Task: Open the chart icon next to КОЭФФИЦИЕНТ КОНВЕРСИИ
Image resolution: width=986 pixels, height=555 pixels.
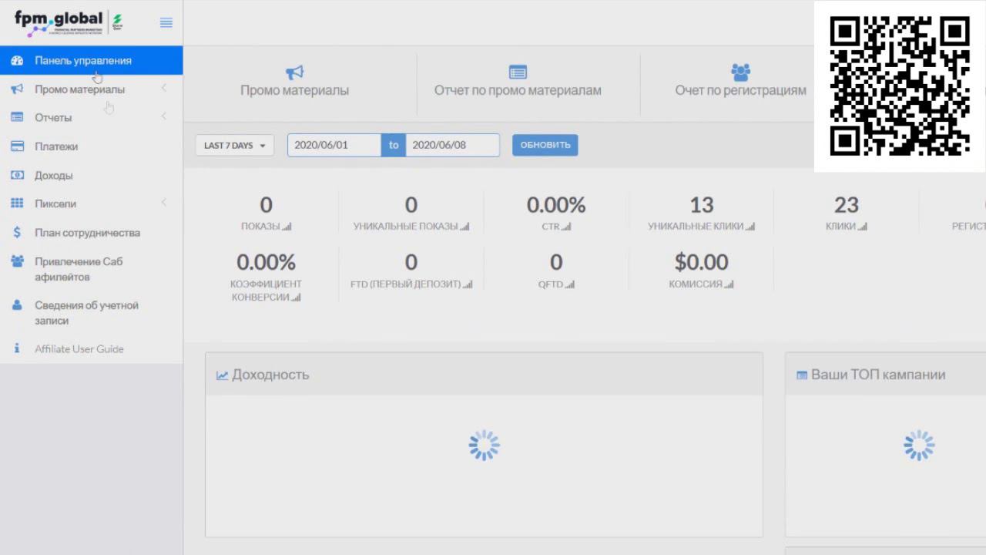Action: tap(297, 298)
